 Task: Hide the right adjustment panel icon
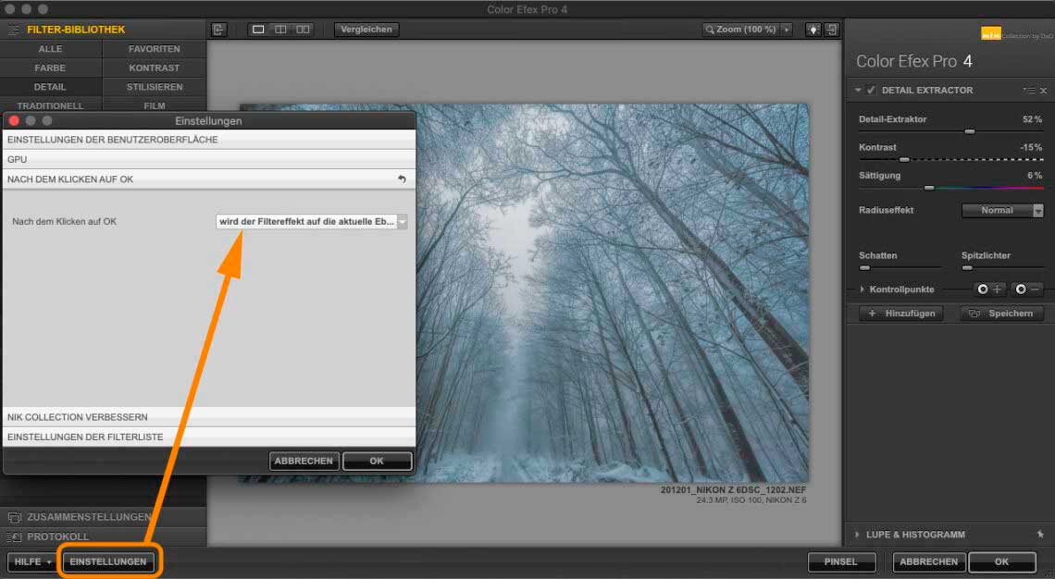pos(832,30)
